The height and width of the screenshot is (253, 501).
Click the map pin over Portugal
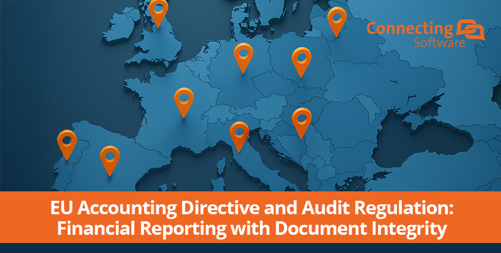click(x=67, y=145)
